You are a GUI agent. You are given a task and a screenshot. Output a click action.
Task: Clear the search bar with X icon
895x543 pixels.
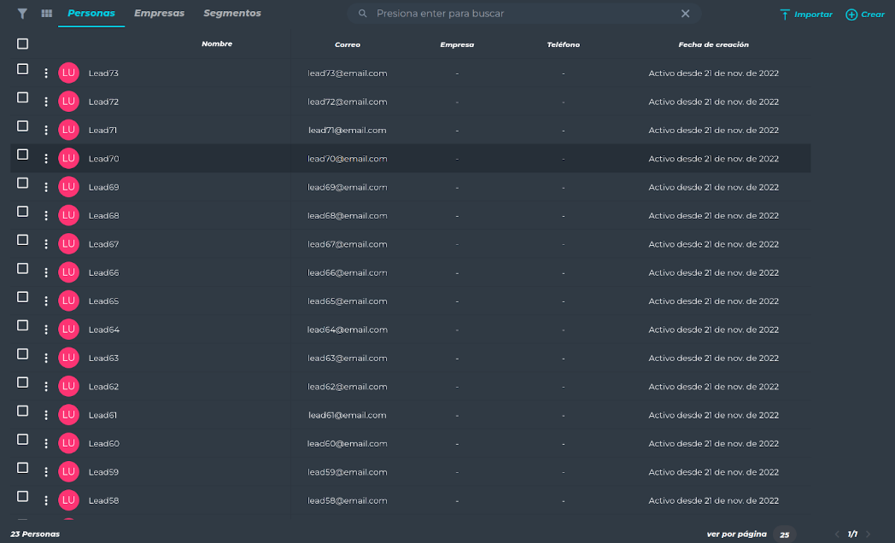point(685,14)
